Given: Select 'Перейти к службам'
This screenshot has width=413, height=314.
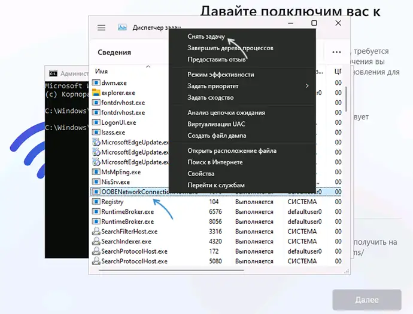Looking at the screenshot, I should pos(216,185).
